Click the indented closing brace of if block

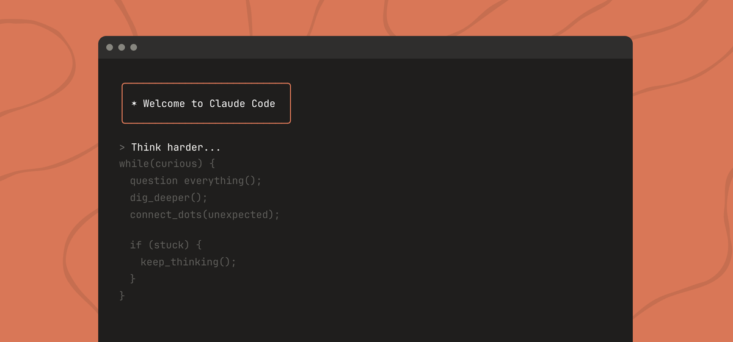(x=133, y=279)
